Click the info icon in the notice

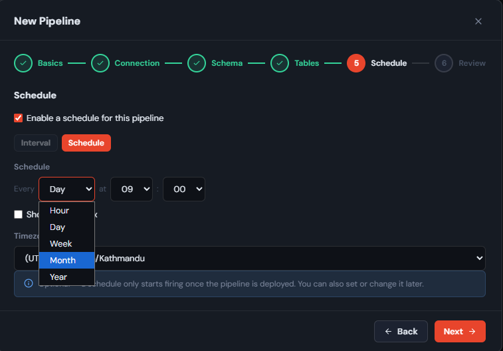click(x=29, y=283)
